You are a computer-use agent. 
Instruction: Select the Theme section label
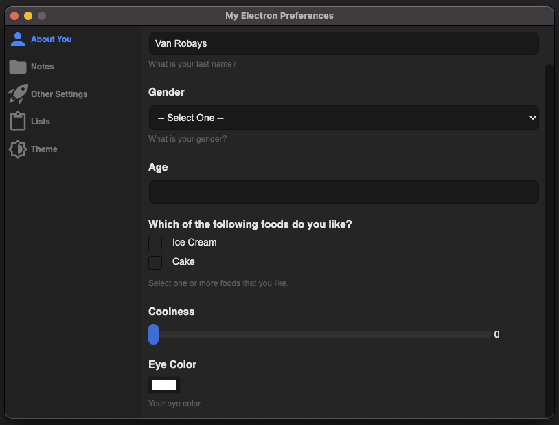point(44,149)
